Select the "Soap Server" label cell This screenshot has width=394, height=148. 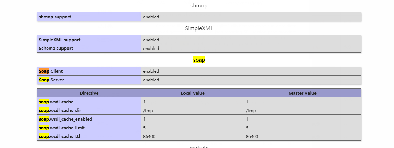(x=89, y=80)
